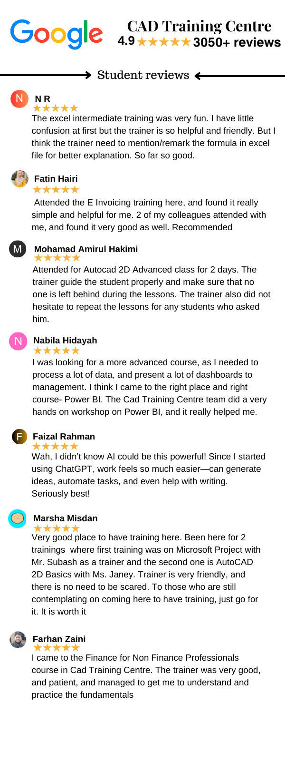Click the CAD Training Centre title

click(199, 26)
